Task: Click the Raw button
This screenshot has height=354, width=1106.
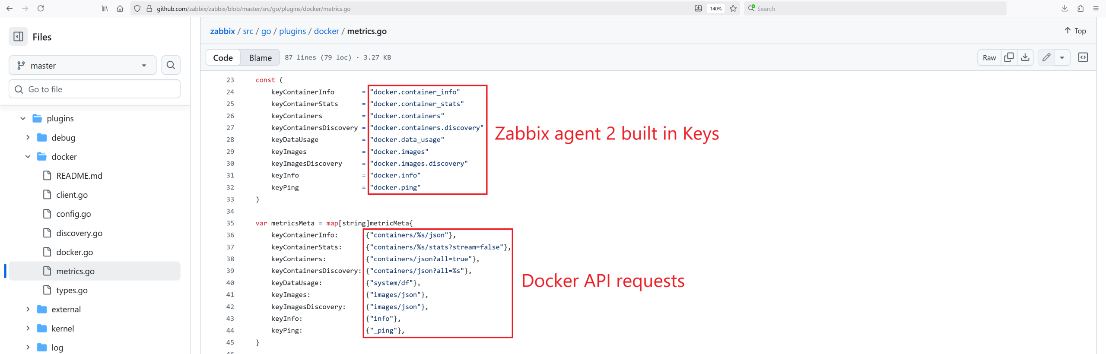Action: (989, 58)
